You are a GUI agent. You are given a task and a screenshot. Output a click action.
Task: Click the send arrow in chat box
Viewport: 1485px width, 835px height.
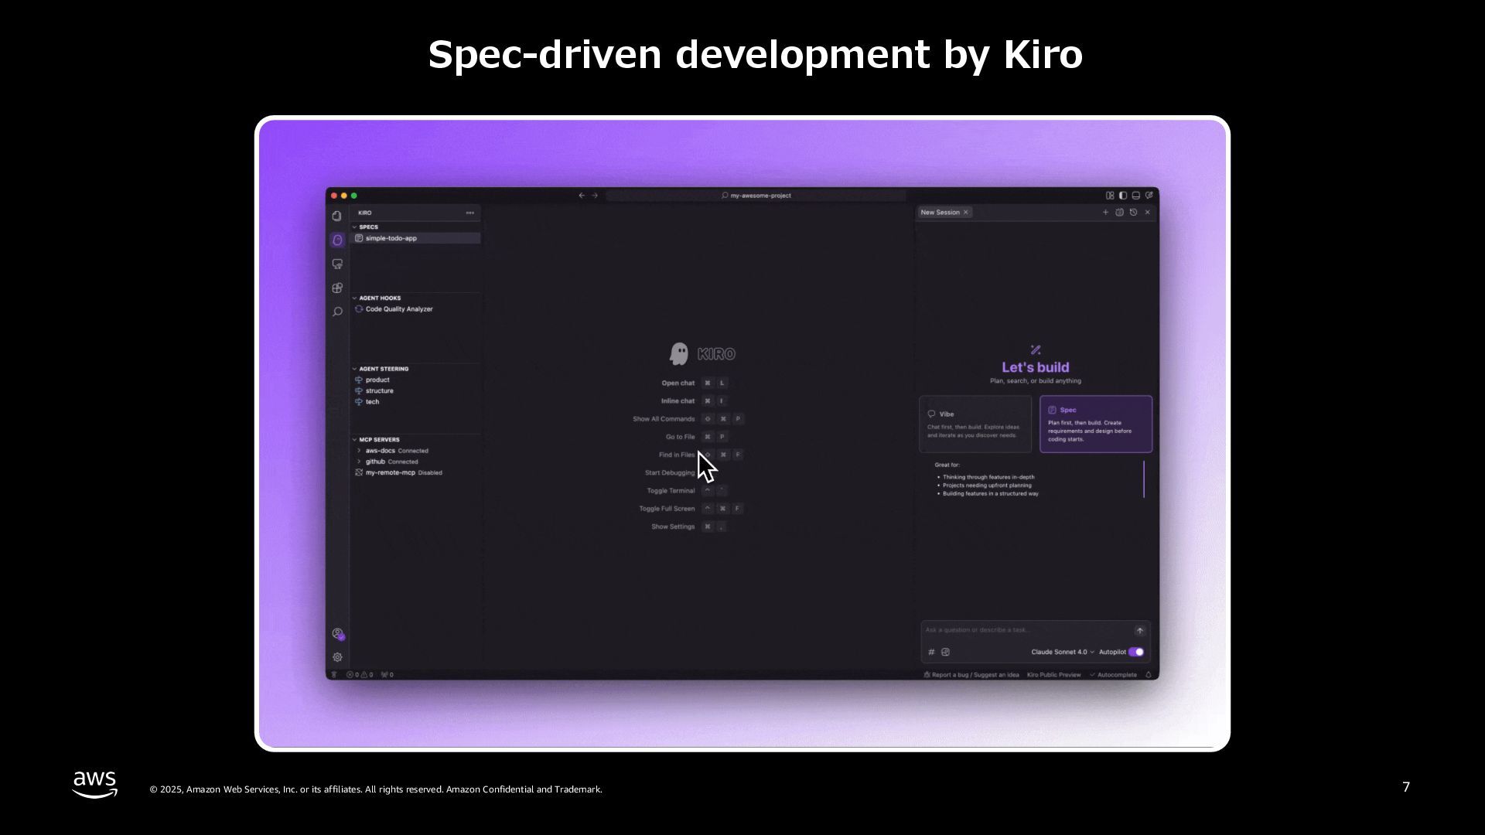1139,631
